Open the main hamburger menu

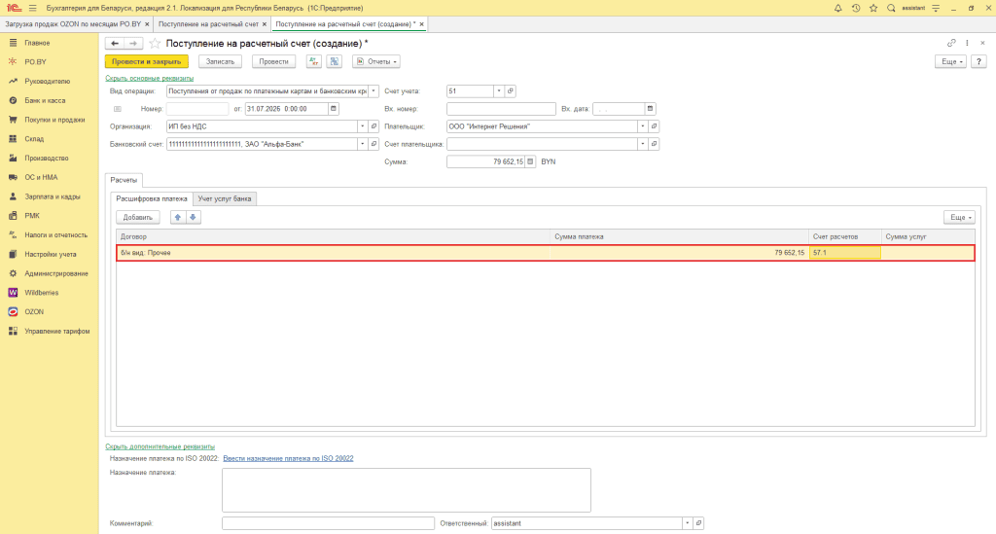click(32, 8)
